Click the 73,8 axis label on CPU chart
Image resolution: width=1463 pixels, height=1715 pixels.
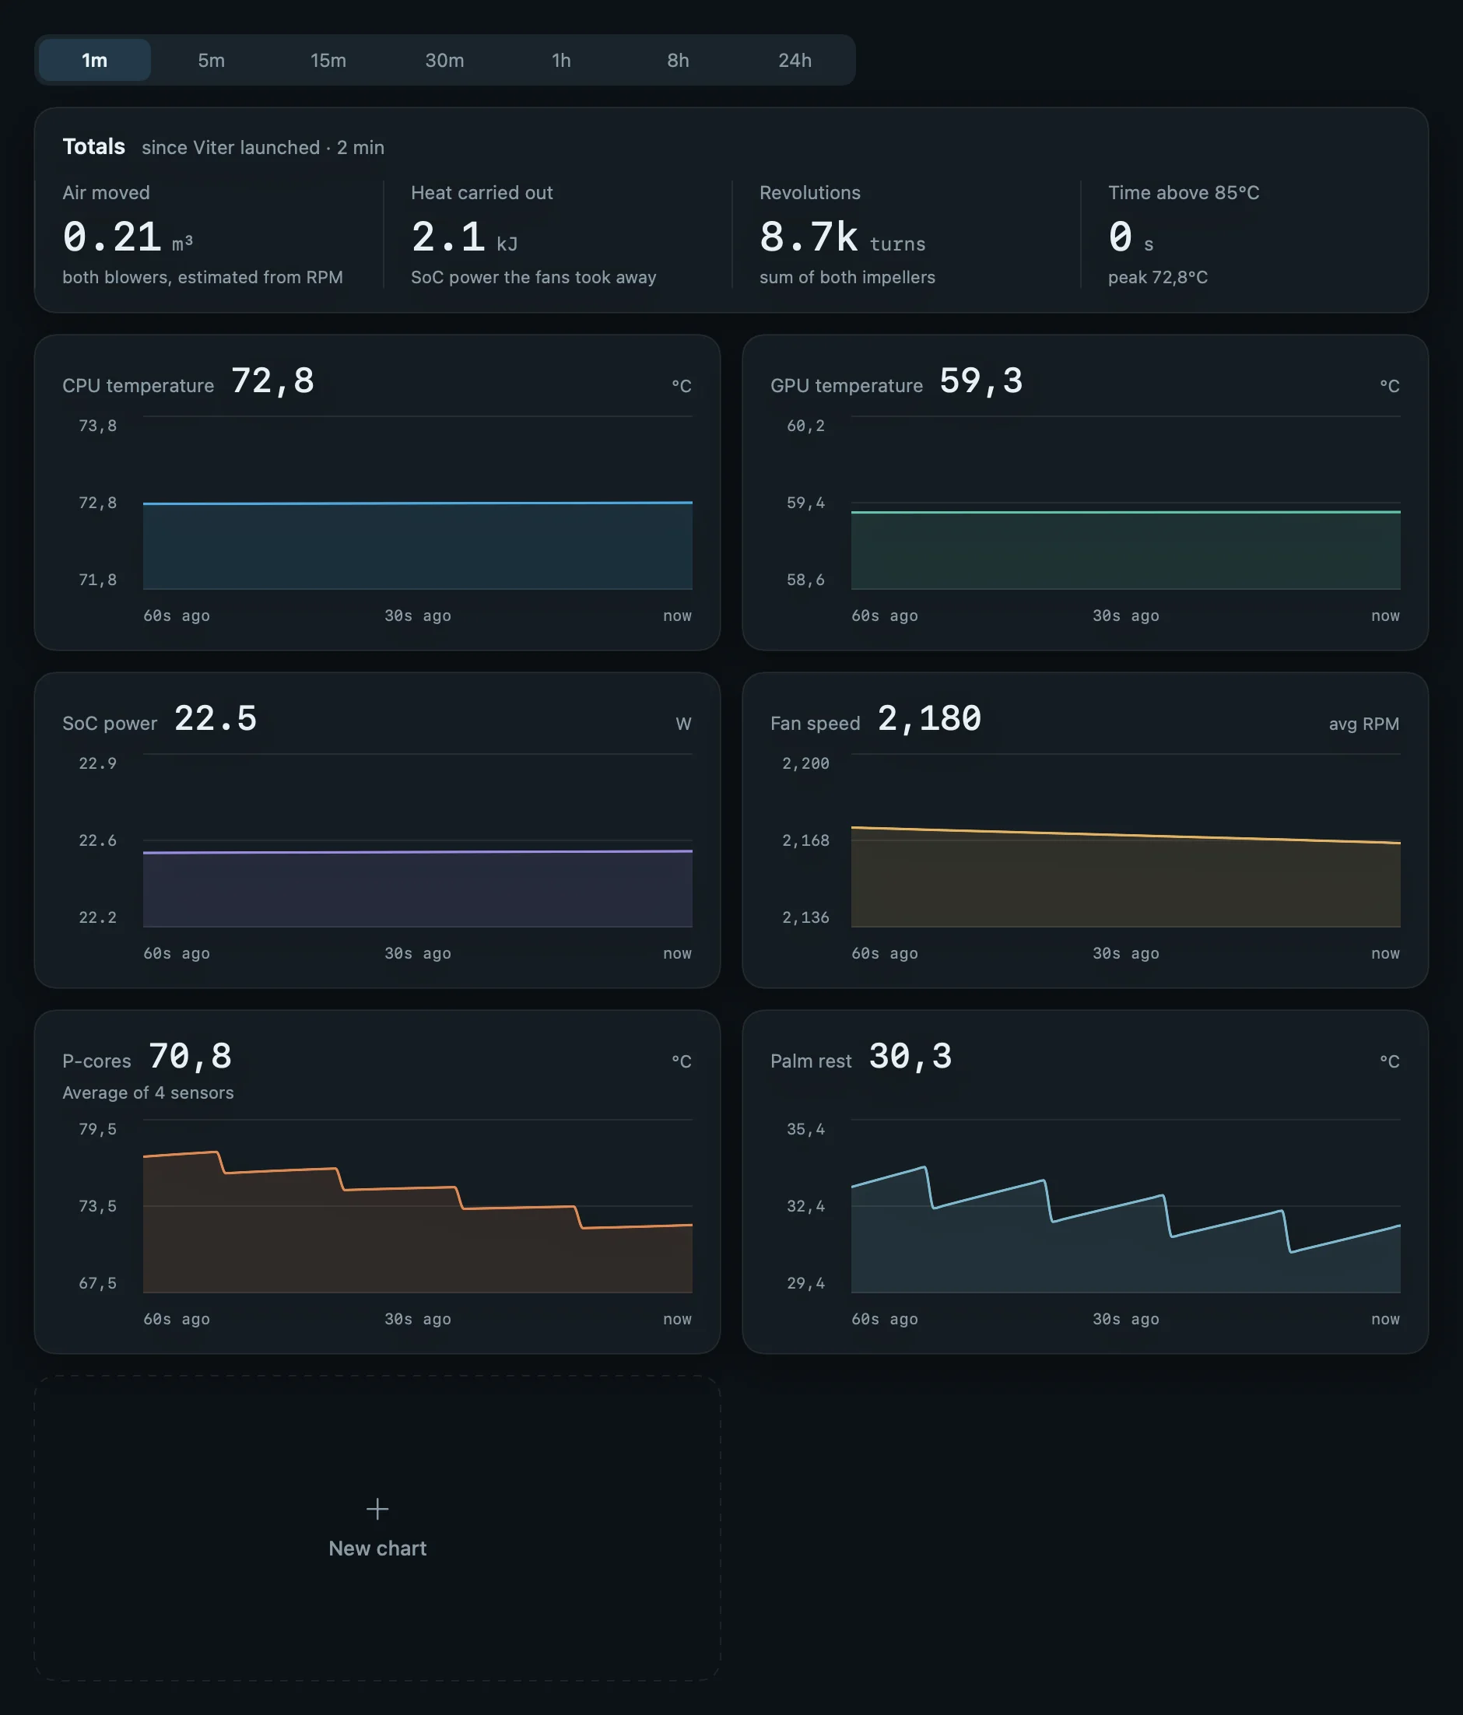tap(98, 426)
